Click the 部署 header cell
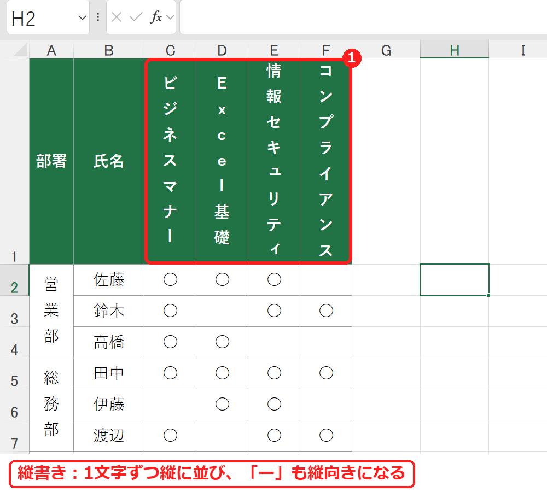This screenshot has width=547, height=492. coord(51,161)
